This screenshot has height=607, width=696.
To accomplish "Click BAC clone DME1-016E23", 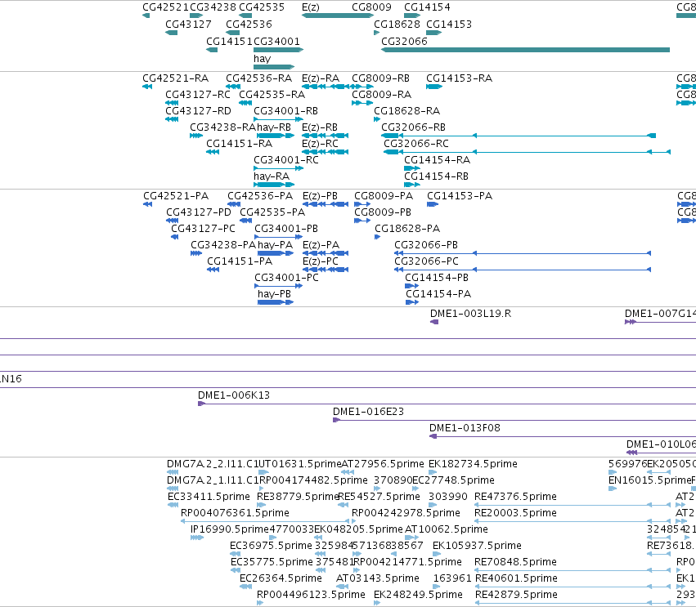I will click(x=368, y=412).
